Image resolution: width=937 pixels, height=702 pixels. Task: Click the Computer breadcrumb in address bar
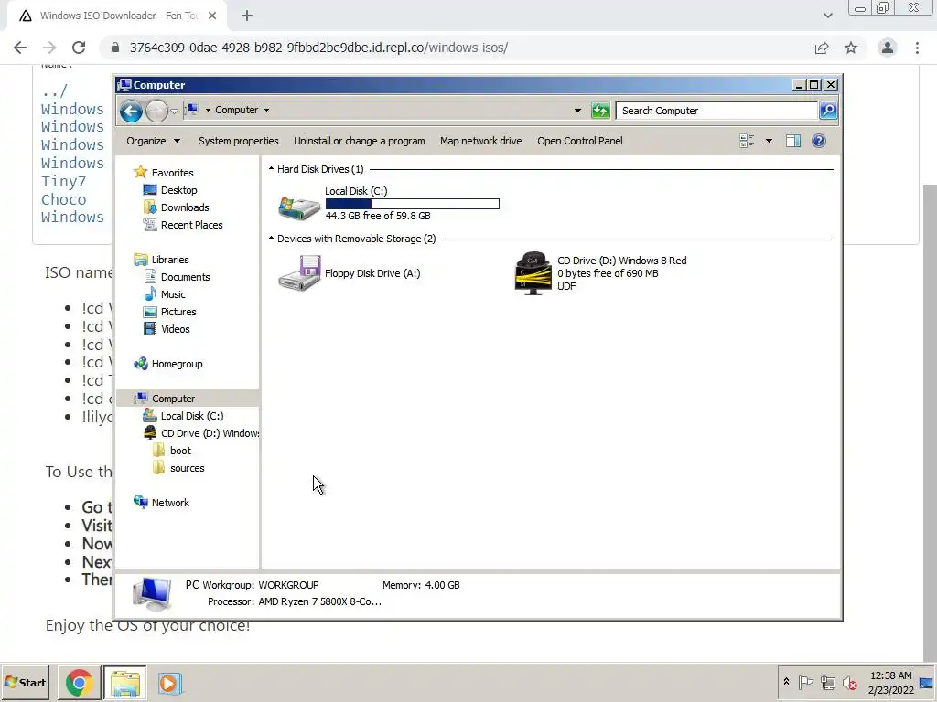237,110
